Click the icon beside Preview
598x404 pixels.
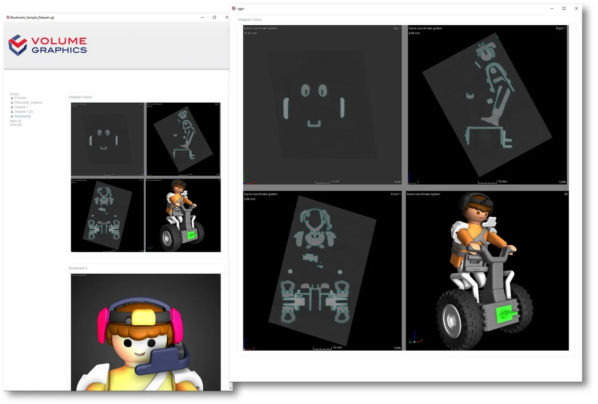[x=12, y=98]
